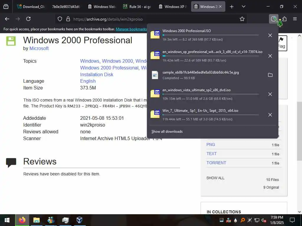Go back to the previous page
The width and height of the screenshot is (302, 226).
click(x=7, y=19)
